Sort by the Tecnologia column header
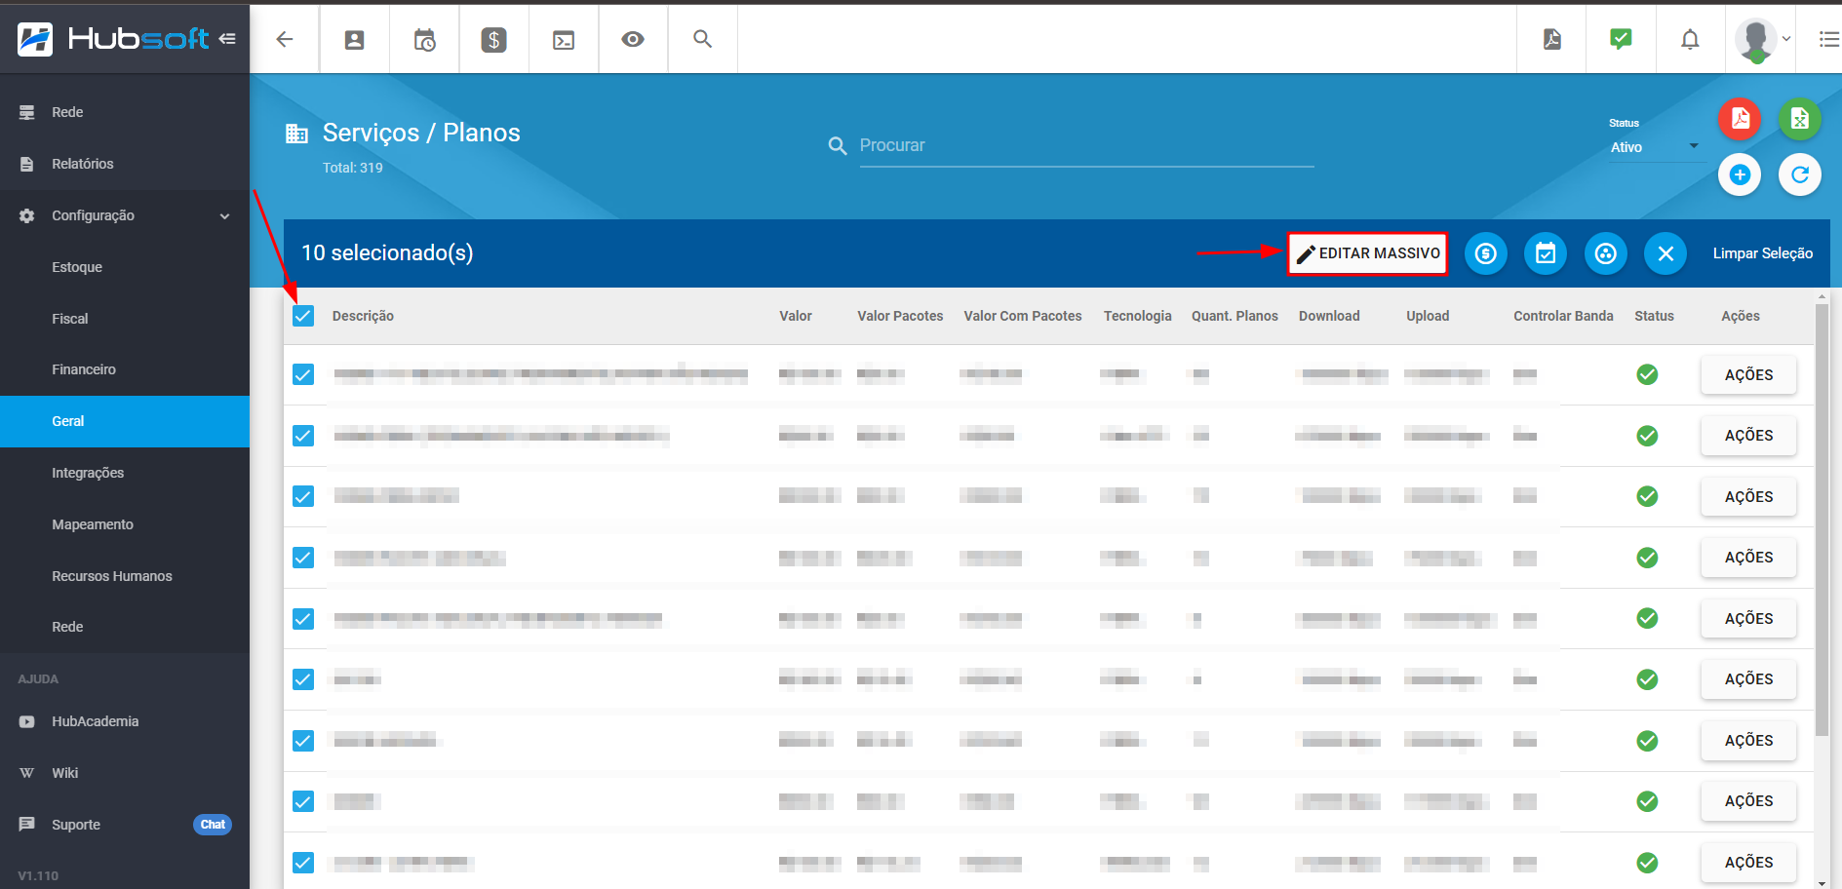 tap(1137, 316)
